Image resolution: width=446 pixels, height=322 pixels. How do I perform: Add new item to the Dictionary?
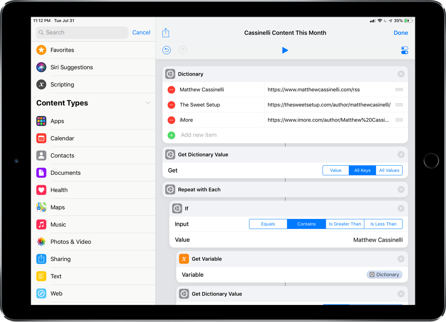pos(285,135)
